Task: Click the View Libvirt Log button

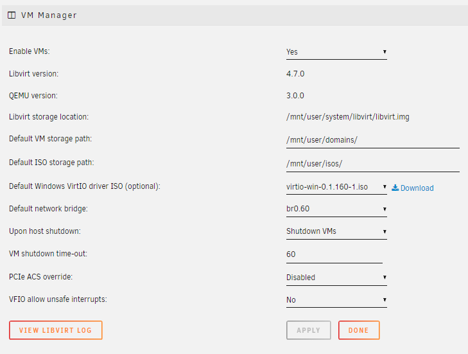Action: point(56,330)
